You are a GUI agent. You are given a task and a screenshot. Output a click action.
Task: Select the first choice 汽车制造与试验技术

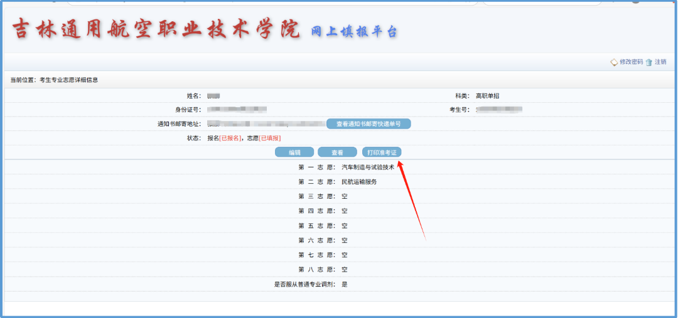(368, 167)
